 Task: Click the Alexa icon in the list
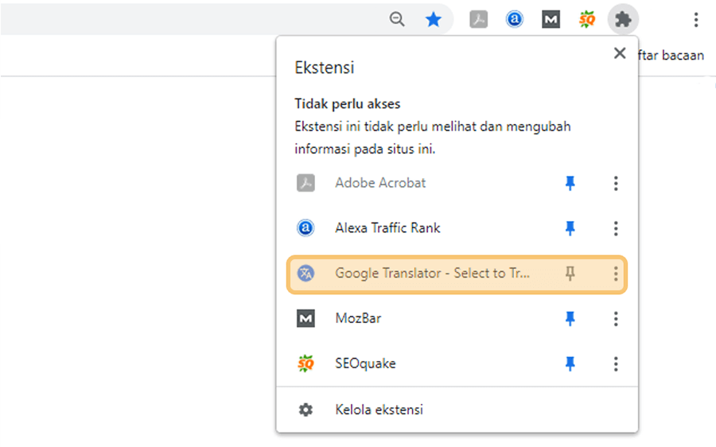coord(305,227)
